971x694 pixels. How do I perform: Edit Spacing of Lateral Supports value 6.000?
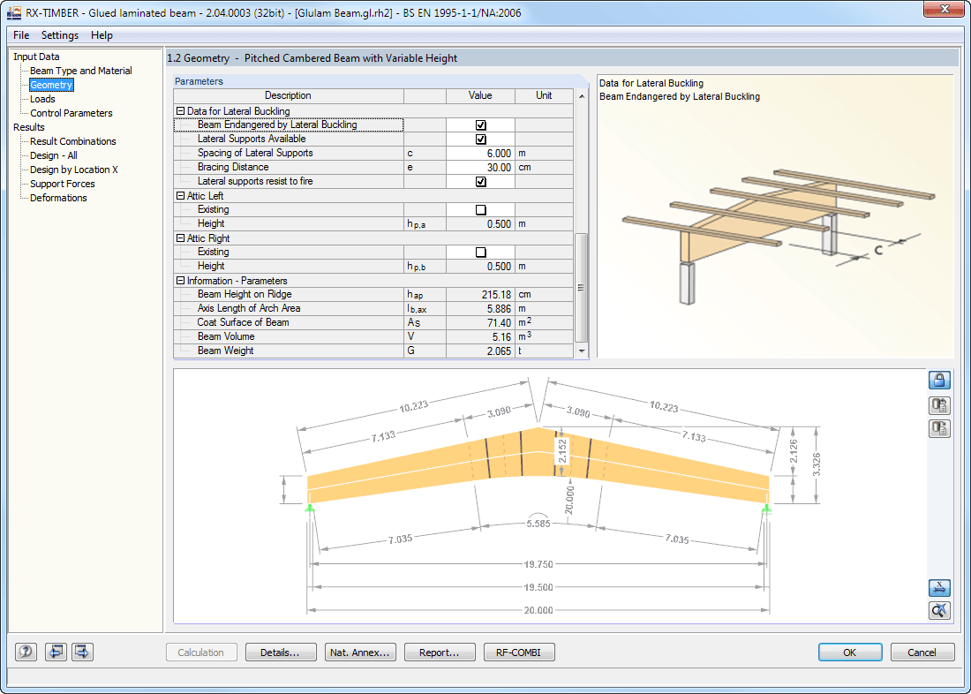coord(480,153)
